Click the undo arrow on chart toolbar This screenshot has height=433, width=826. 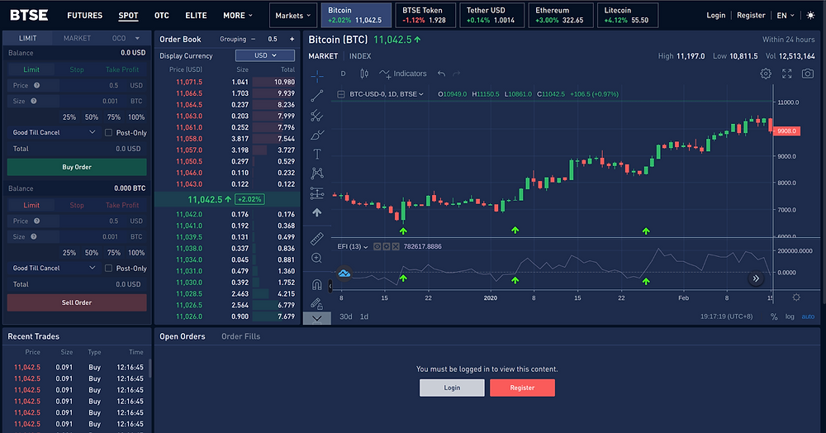[x=441, y=74]
